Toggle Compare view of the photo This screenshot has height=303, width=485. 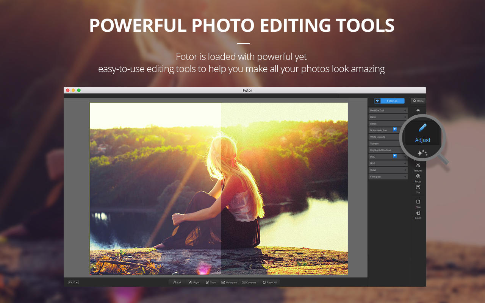[249, 282]
